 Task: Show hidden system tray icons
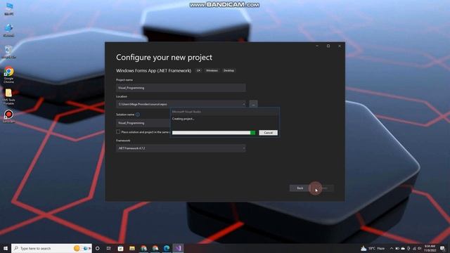coord(392,248)
